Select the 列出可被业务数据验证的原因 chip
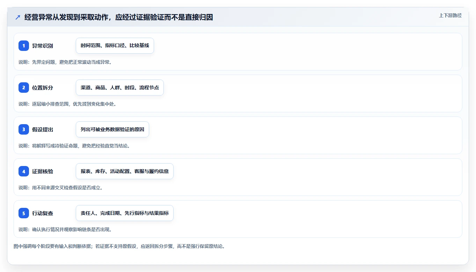The image size is (476, 272). click(x=112, y=129)
